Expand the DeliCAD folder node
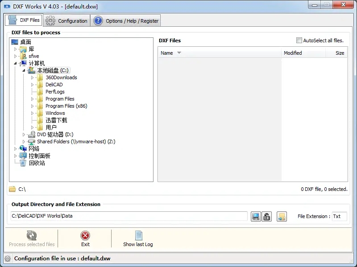The image size is (357, 267). pyautogui.click(x=32, y=85)
